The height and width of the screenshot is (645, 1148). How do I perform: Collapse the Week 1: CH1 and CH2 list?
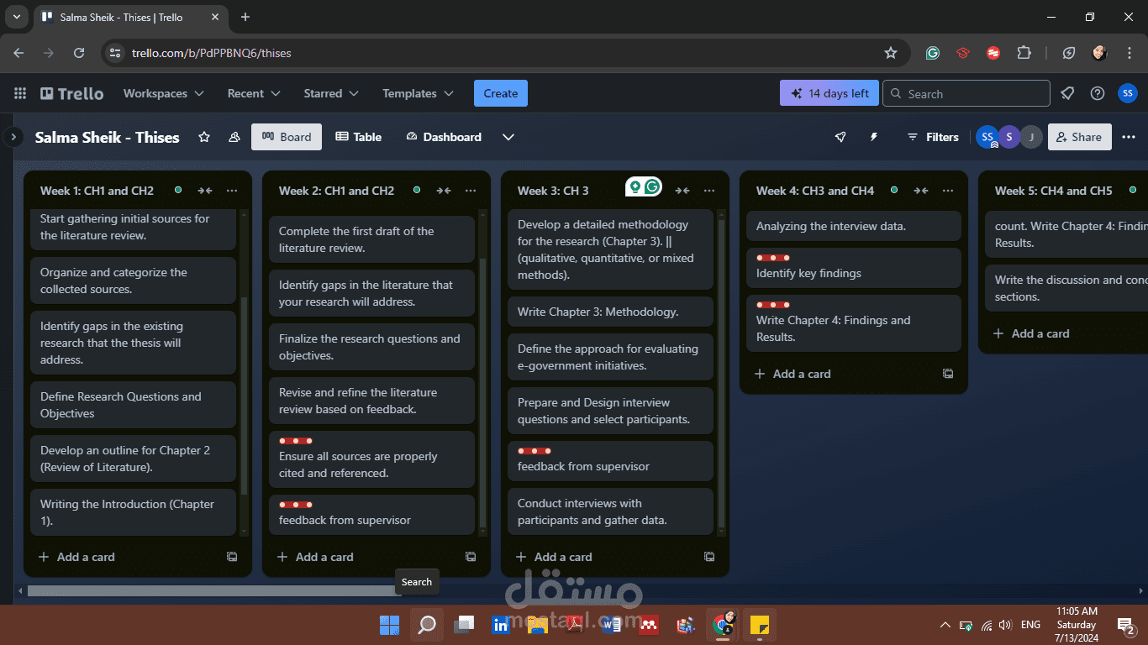tap(205, 191)
